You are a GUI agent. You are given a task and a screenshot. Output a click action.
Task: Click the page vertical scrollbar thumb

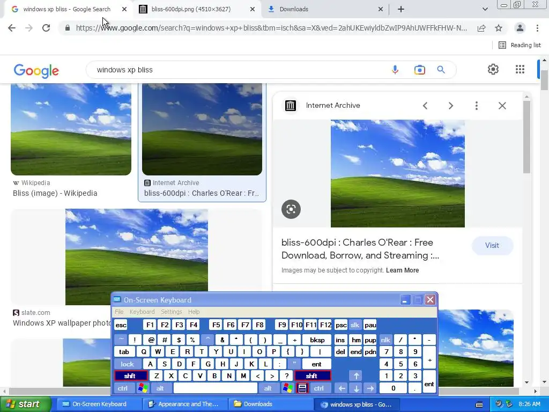tap(544, 80)
